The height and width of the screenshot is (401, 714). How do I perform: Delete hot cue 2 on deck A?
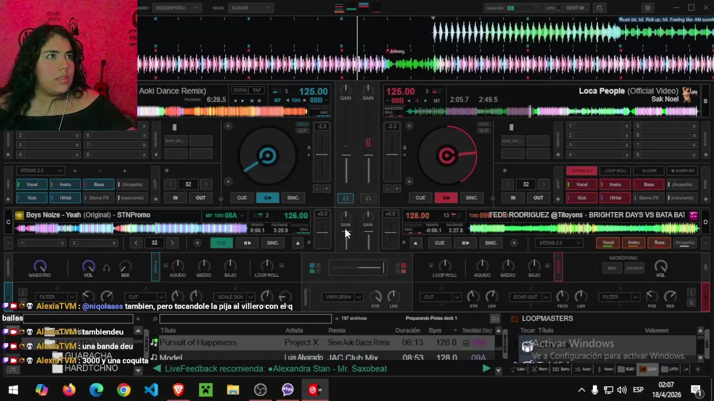(x=77, y=135)
